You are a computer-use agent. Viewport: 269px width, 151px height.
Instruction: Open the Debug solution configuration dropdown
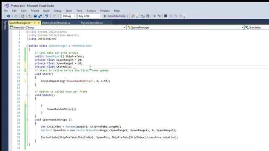click(69, 16)
